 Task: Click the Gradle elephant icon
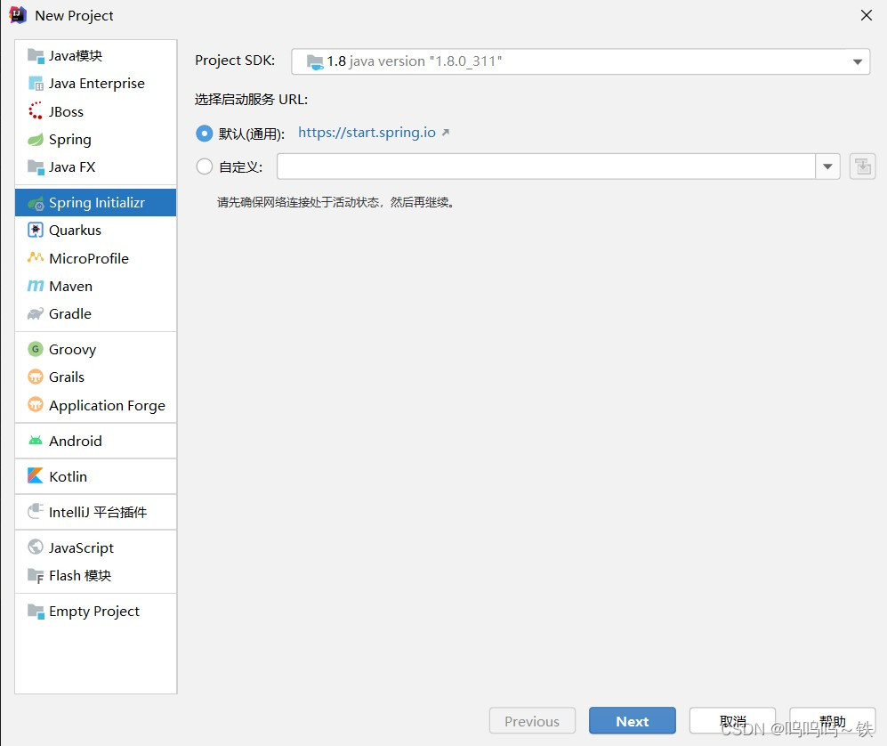36,313
